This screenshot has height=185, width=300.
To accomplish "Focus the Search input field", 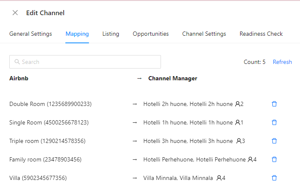I will click(85, 62).
